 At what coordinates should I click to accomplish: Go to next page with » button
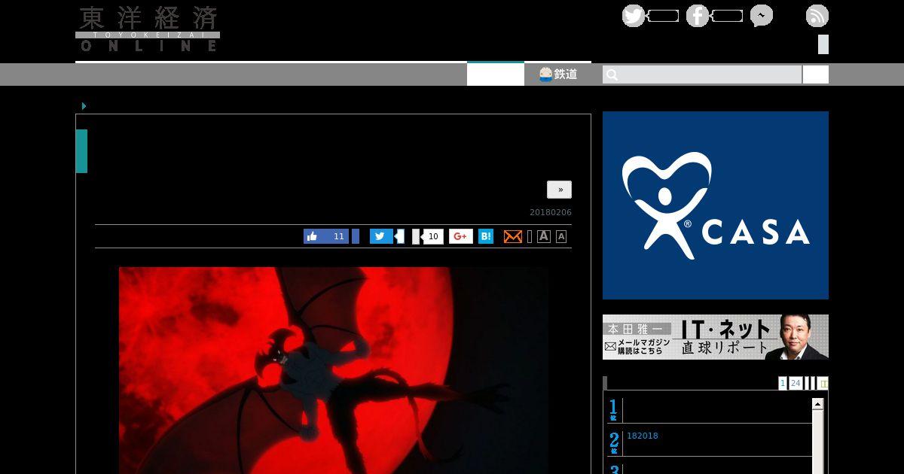[559, 190]
